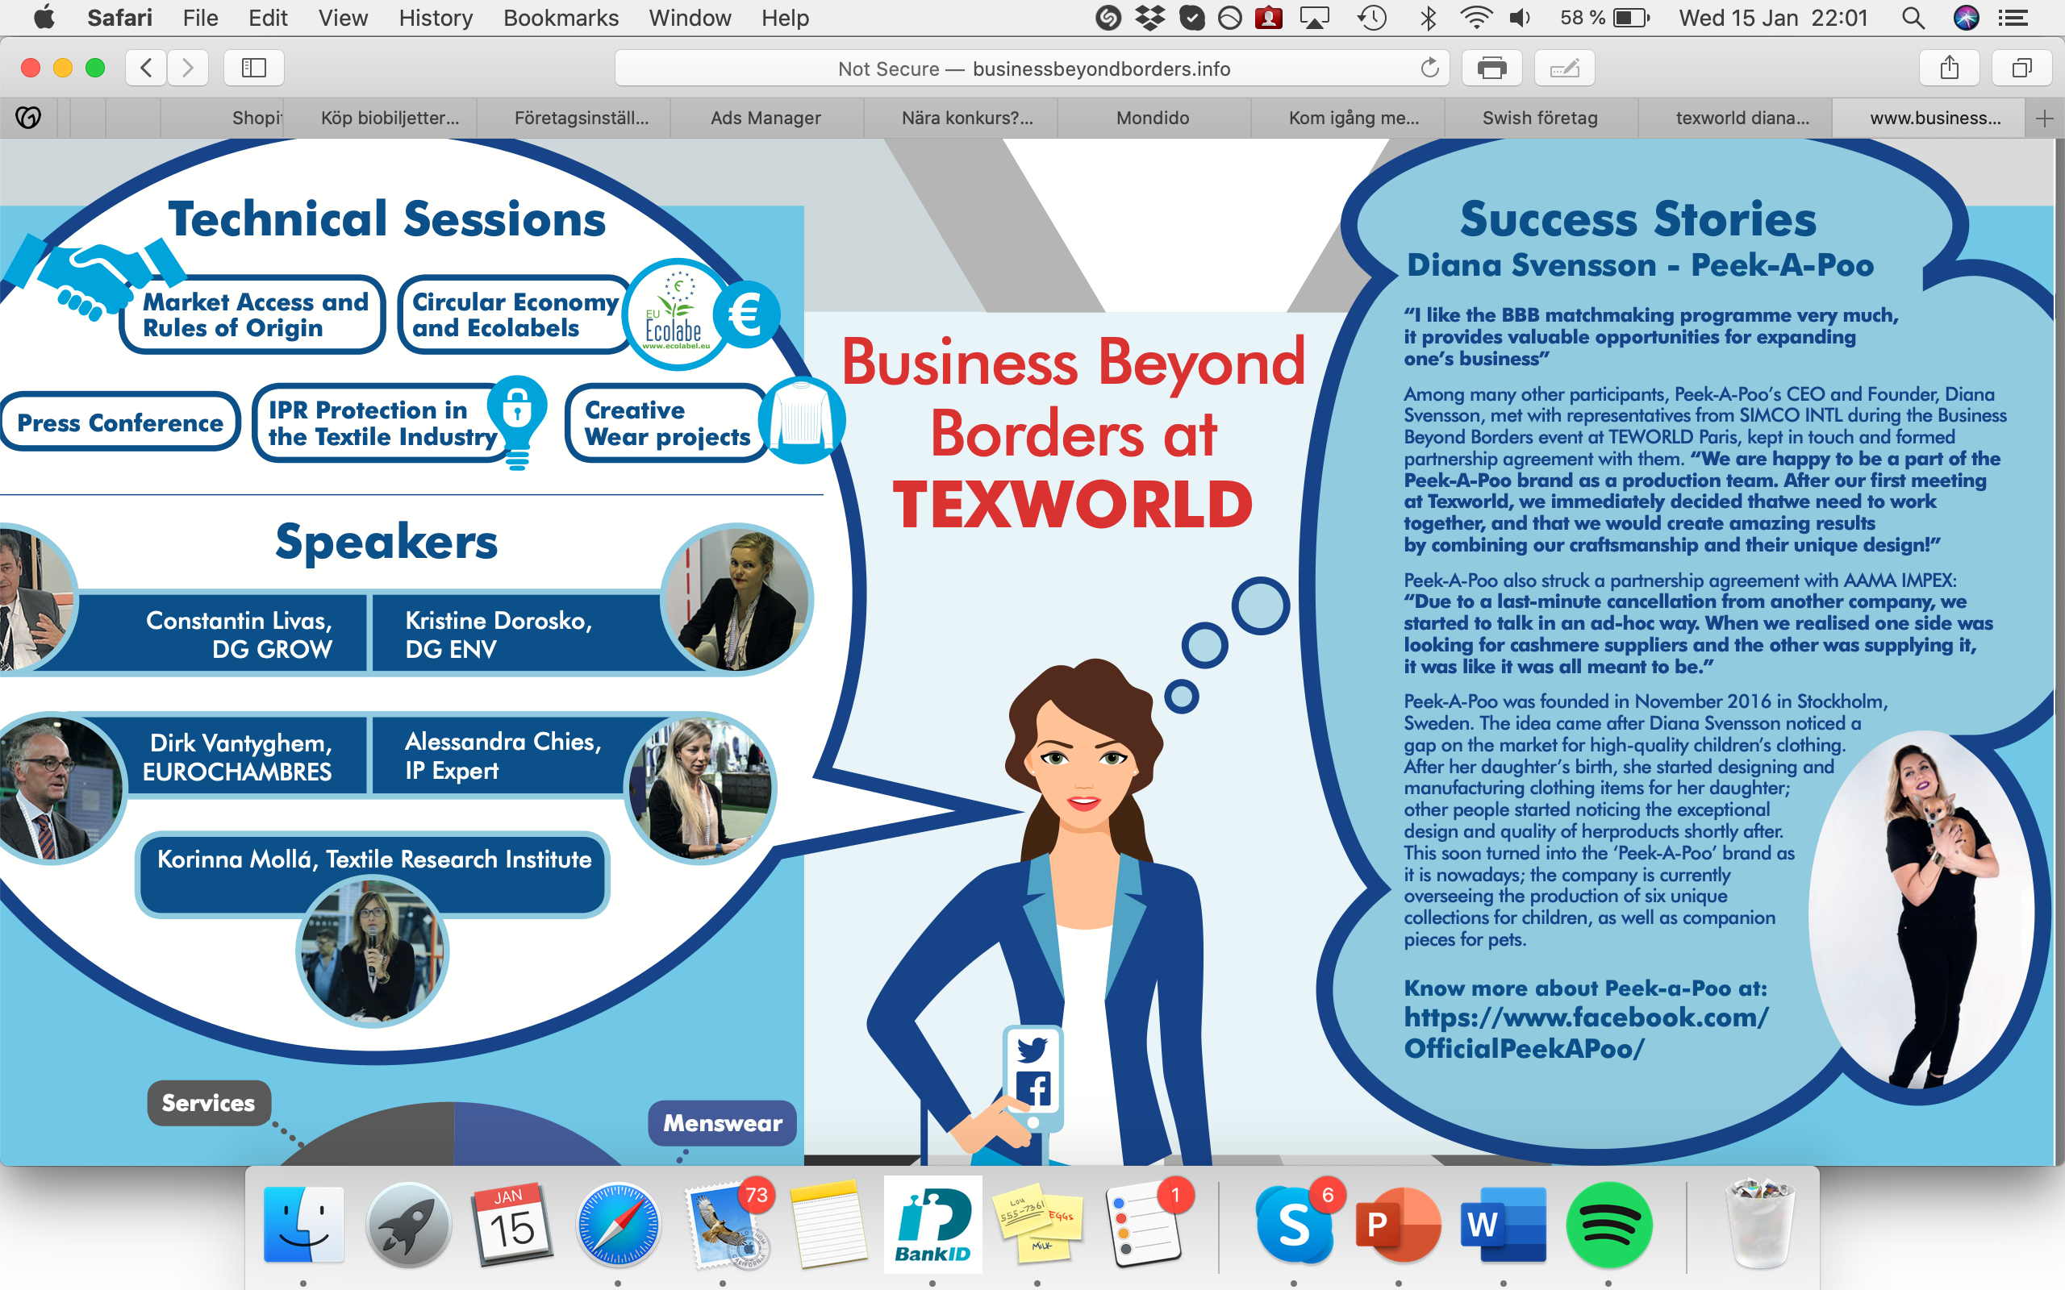Click the Facebook icon on the phone
Image resolution: width=2065 pixels, height=1290 pixels.
tap(1033, 1090)
